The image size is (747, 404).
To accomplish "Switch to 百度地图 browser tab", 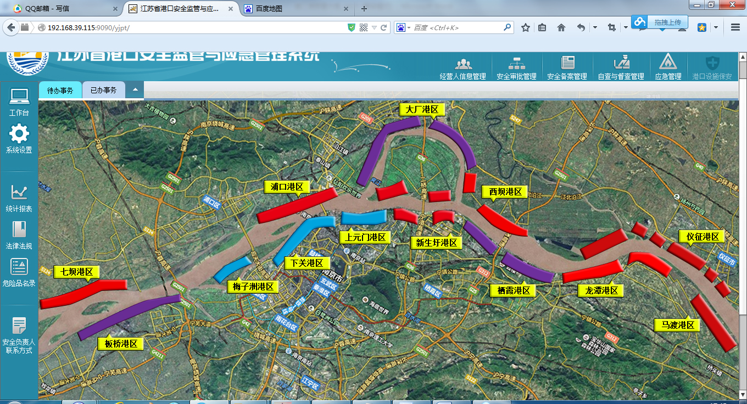I will [x=269, y=9].
